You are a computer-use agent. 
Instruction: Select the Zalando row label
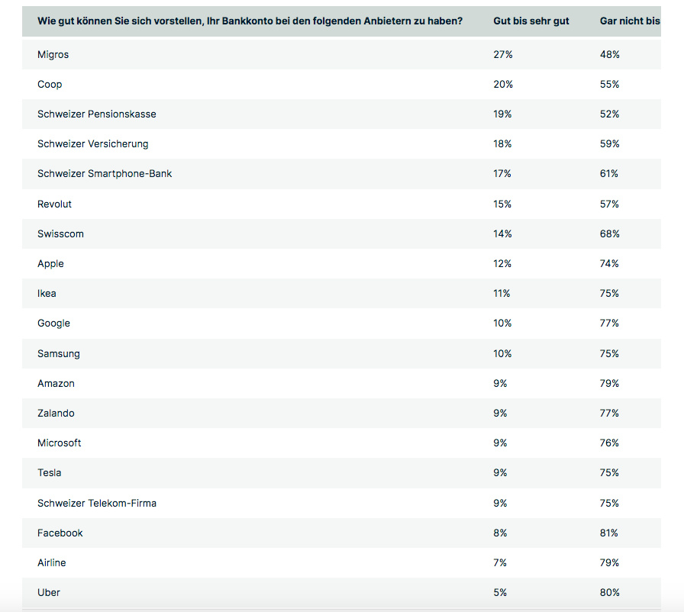click(x=56, y=414)
